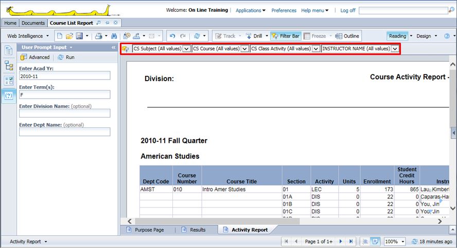Click the filter bar icon left of CS Subject
457x248 pixels.
[126, 49]
